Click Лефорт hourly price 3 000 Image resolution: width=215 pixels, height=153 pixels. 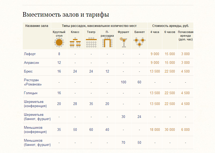click(x=185, y=54)
